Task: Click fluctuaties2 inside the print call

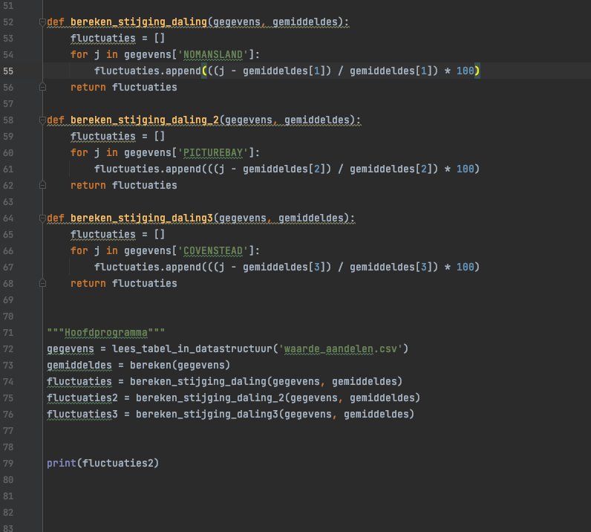Action: tap(117, 464)
